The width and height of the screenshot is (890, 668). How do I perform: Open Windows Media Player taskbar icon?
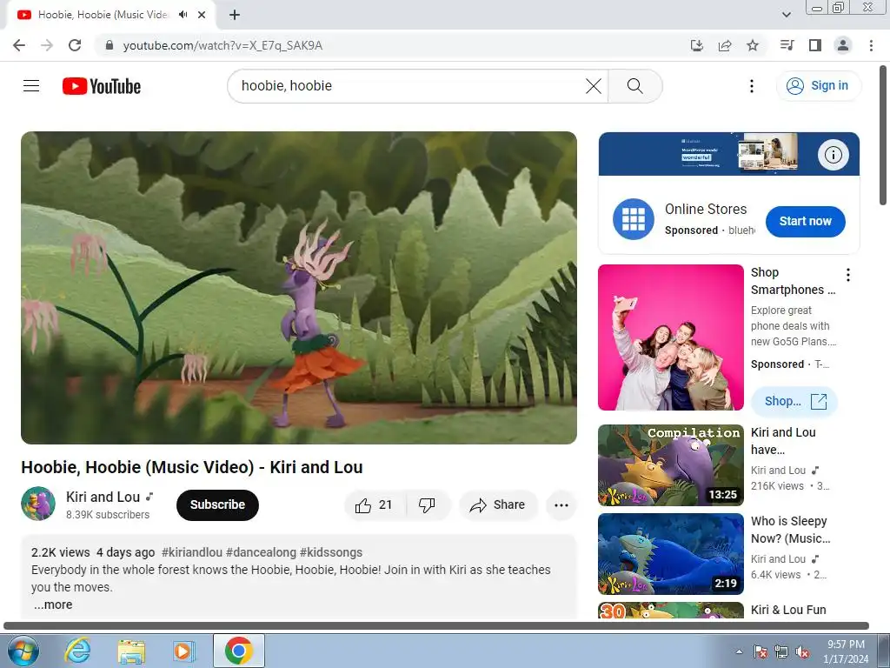click(184, 651)
